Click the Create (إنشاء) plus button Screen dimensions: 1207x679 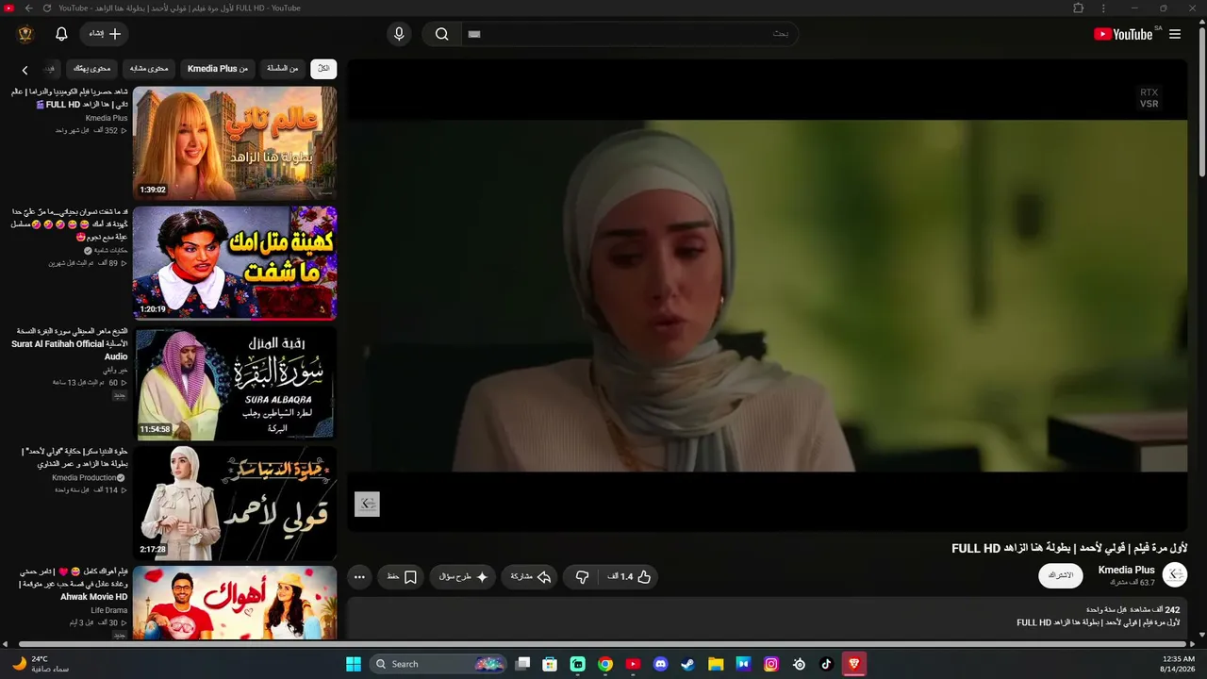(x=105, y=34)
